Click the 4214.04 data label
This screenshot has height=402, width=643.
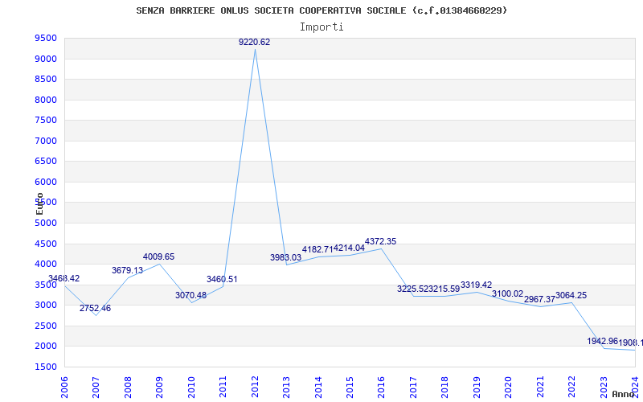(349, 248)
